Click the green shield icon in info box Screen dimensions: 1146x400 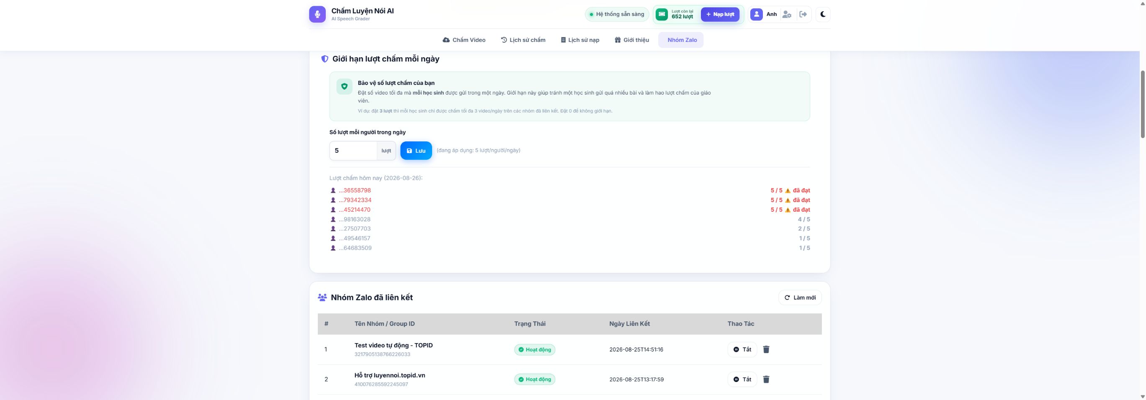[344, 87]
